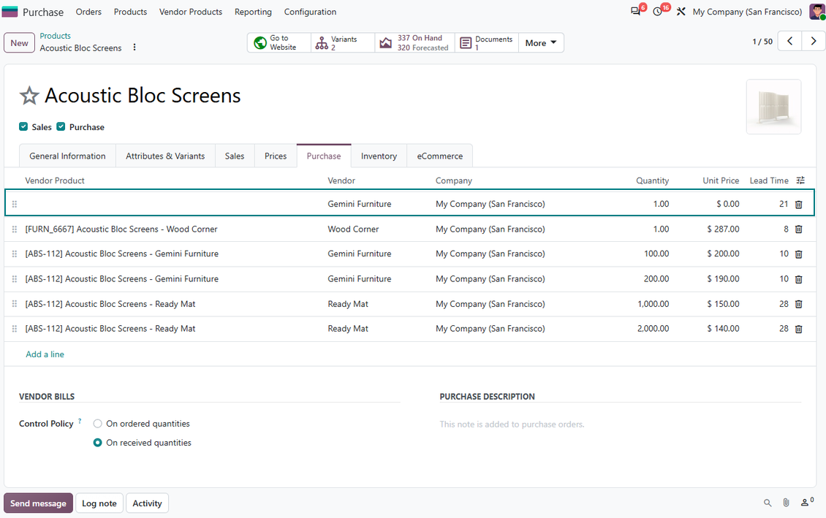This screenshot has width=826, height=518.
Task: Click the debug tools wrench icon
Action: 681,11
